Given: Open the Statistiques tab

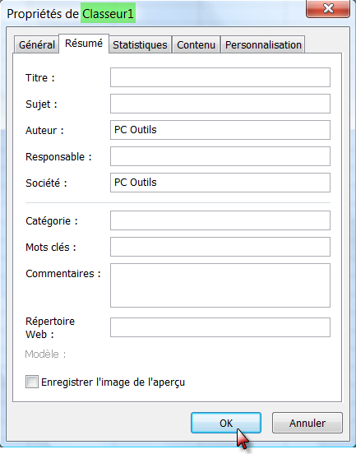Looking at the screenshot, I should (140, 44).
